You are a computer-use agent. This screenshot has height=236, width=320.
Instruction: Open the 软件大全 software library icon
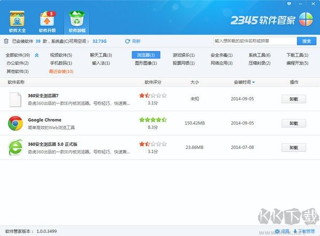tap(17, 21)
